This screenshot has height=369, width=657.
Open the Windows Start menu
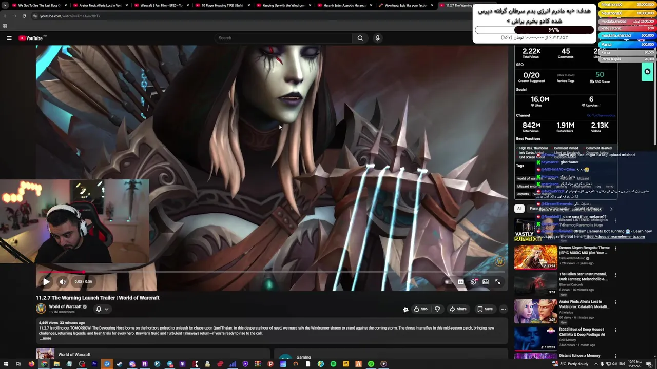click(x=6, y=364)
